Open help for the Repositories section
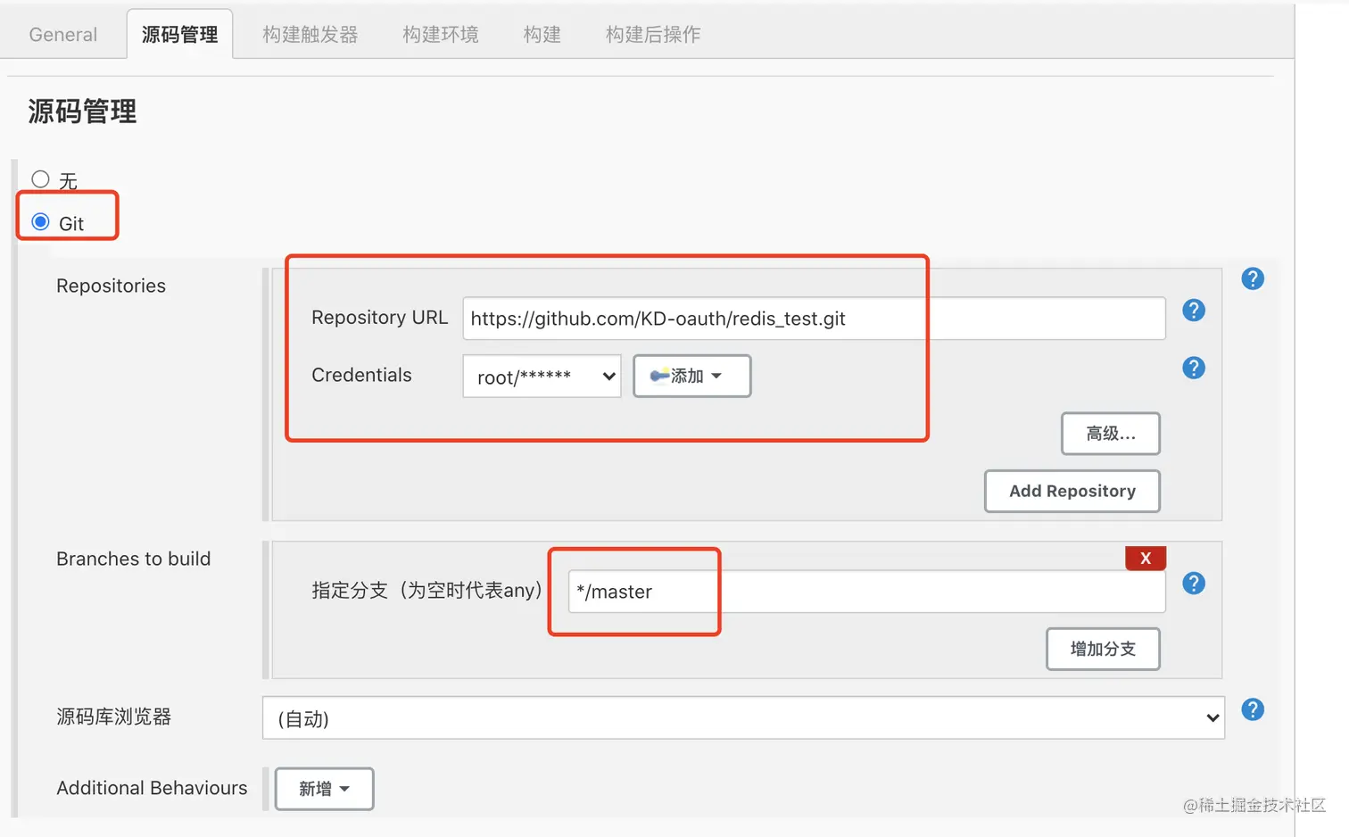 pos(1253,278)
